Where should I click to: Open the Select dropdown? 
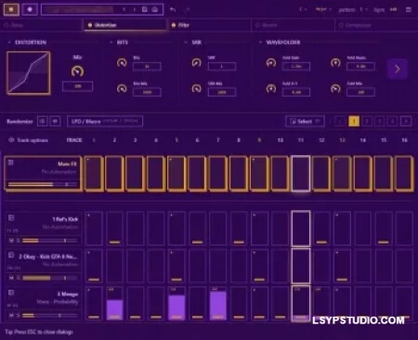tap(305, 122)
